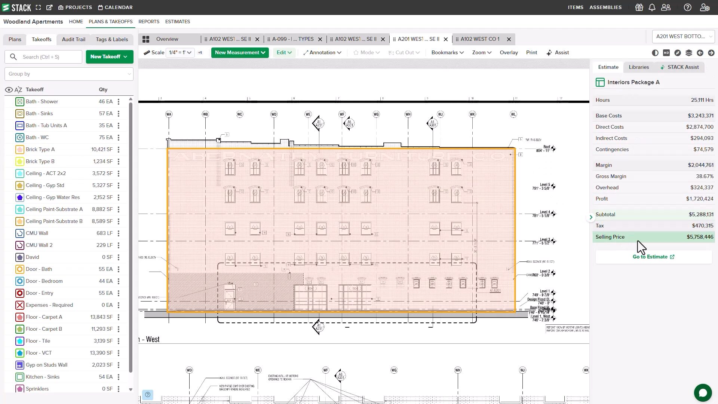Viewport: 718px width, 404px height.
Task: Click the +1 scale indicator
Action: (200, 53)
